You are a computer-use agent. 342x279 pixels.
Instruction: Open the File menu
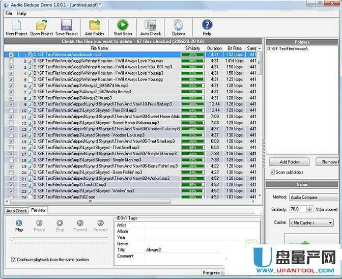coord(9,13)
